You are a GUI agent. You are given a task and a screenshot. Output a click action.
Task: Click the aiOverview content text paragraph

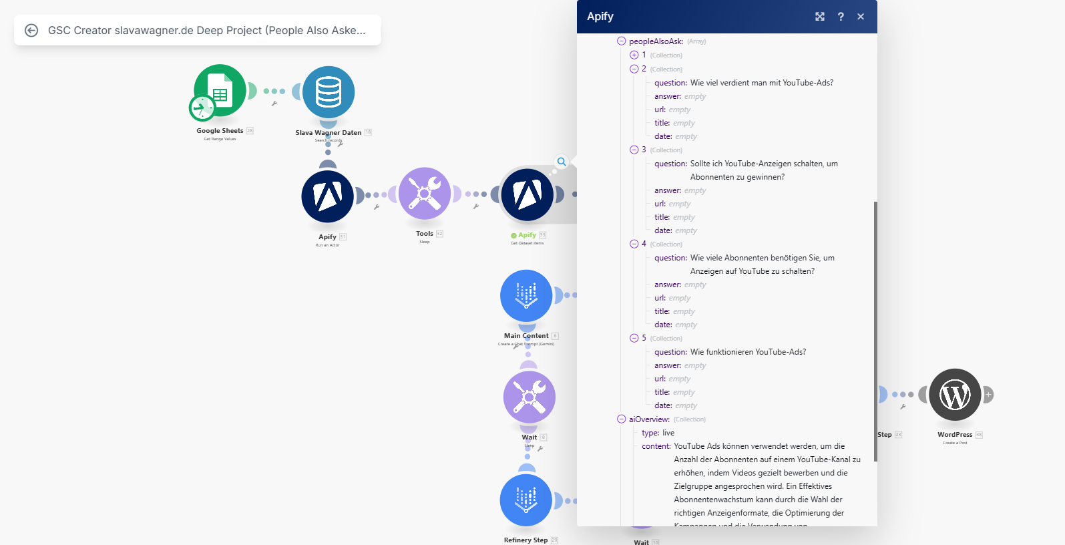(x=767, y=486)
